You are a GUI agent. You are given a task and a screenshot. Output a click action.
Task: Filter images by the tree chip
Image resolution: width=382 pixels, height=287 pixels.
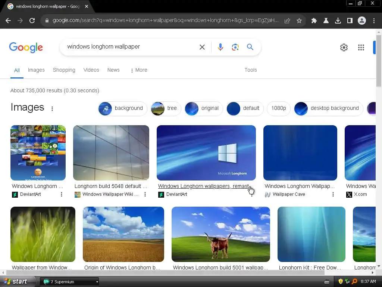tap(166, 108)
